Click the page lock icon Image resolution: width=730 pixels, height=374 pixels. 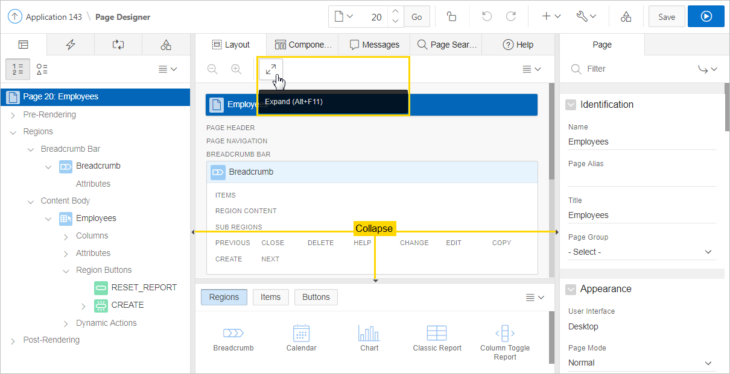451,17
